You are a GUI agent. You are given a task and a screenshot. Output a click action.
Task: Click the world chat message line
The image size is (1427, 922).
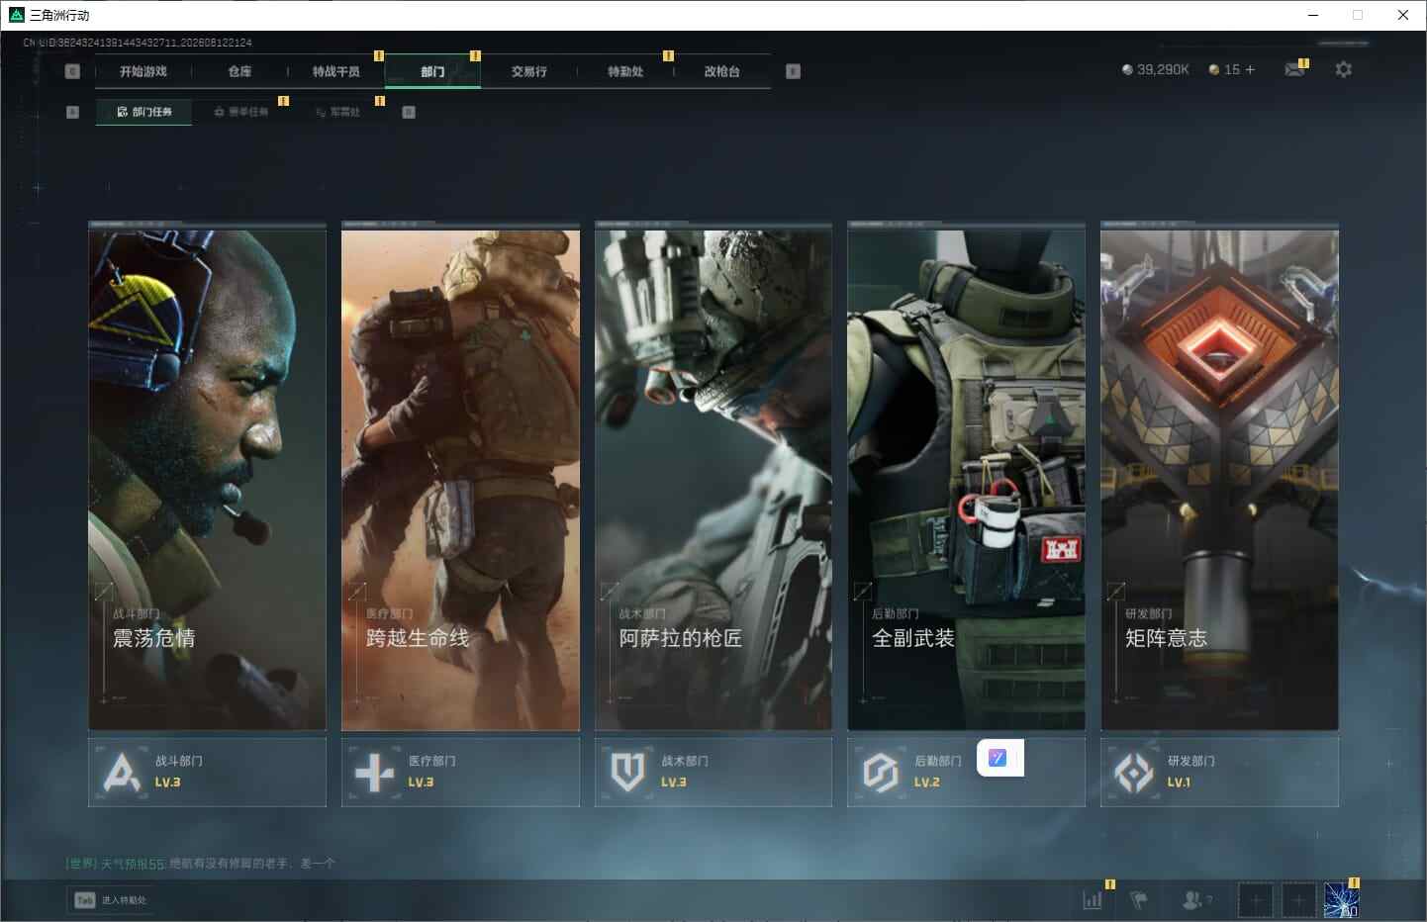[x=201, y=864]
